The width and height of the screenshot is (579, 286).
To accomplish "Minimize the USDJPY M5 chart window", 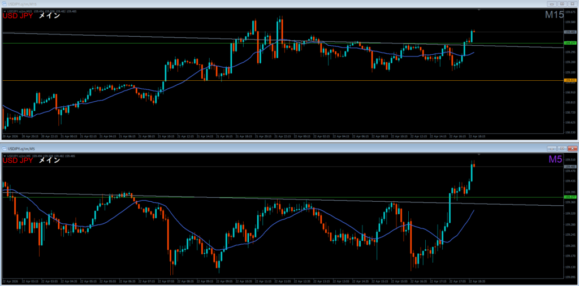I will tap(553, 148).
